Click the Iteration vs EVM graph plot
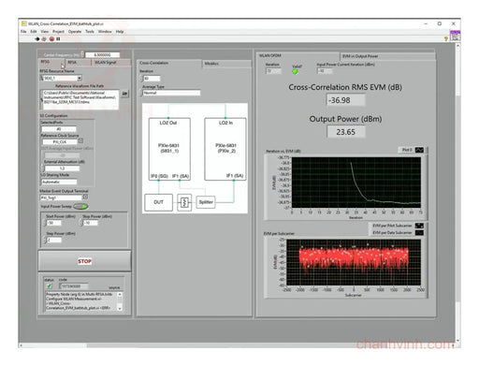Image resolution: width=479 pixels, height=366 pixels. coord(356,183)
